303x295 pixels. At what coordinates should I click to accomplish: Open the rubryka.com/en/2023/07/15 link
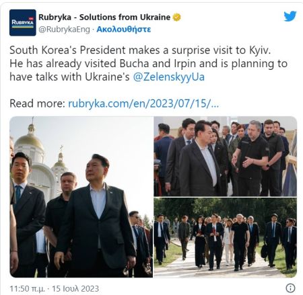pos(143,103)
